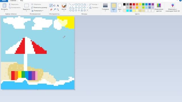
Task: Pick the Diamond shape
Action: point(76,8)
